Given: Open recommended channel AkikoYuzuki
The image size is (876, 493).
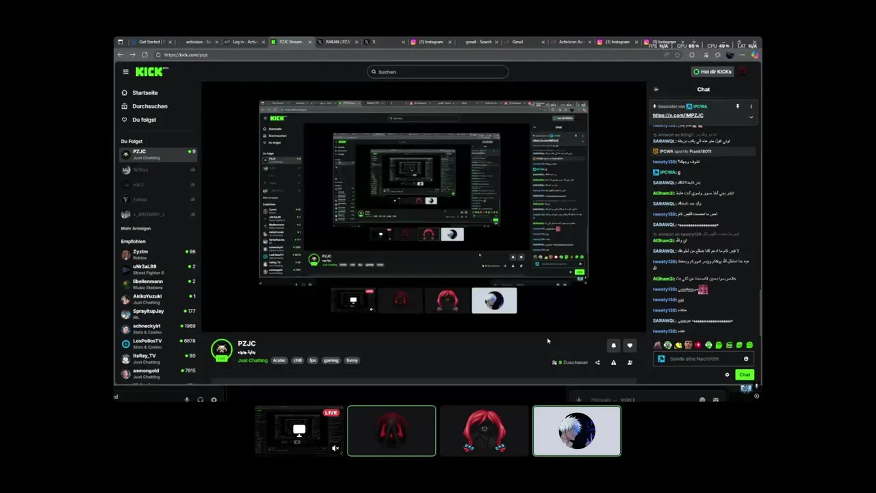Looking at the screenshot, I should point(158,299).
